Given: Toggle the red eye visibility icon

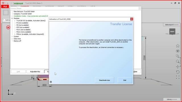Looking at the screenshot, I should (8, 27).
